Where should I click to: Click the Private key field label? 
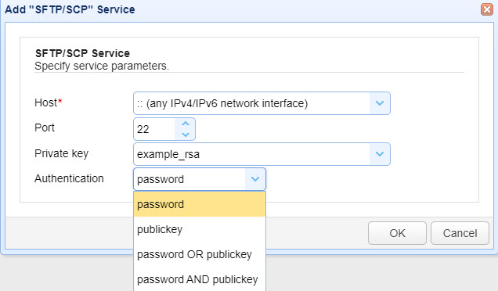61,153
